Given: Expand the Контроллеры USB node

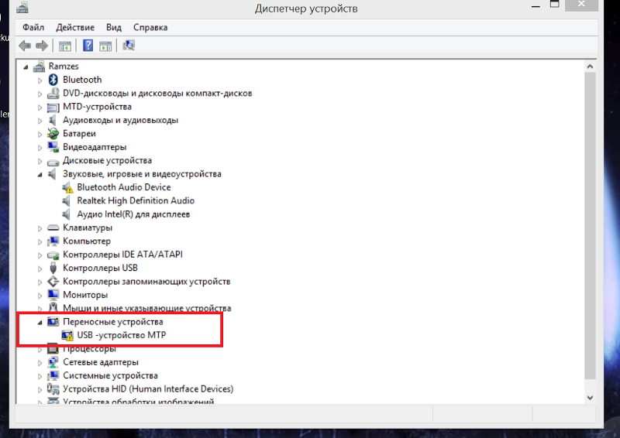Looking at the screenshot, I should point(40,269).
